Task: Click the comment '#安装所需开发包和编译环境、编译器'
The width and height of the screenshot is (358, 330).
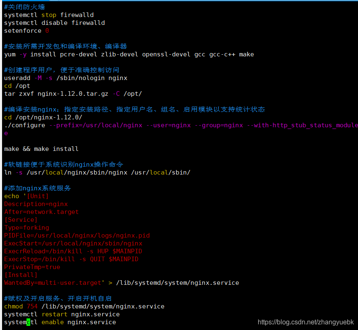Action: click(65, 46)
